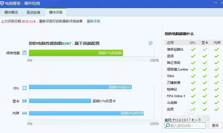The height and width of the screenshot is (133, 223).
Task: Click the 使命召唤OL row label
Action: [175, 49]
